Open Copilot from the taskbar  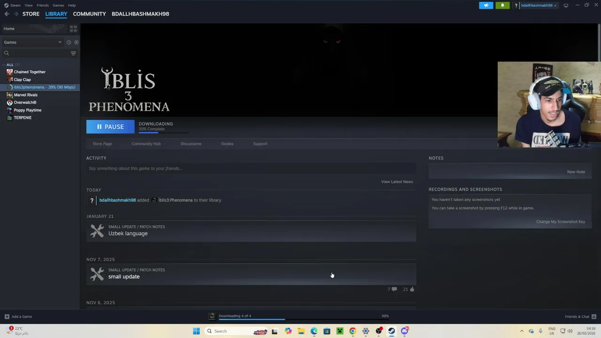coord(288,331)
